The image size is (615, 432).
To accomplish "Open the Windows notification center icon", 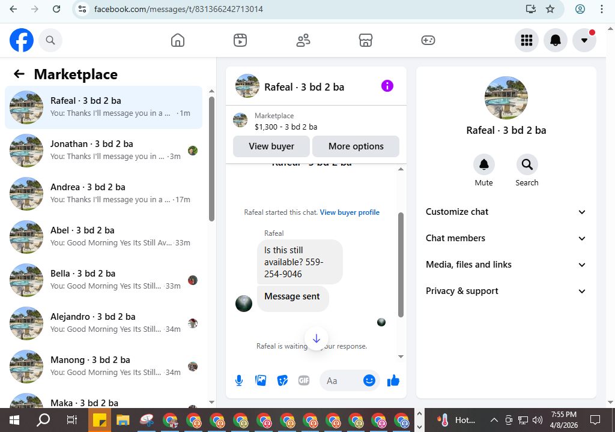I will [x=595, y=420].
